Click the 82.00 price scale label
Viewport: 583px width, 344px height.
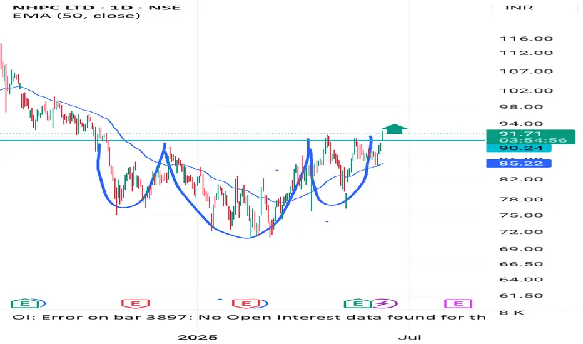(521, 180)
